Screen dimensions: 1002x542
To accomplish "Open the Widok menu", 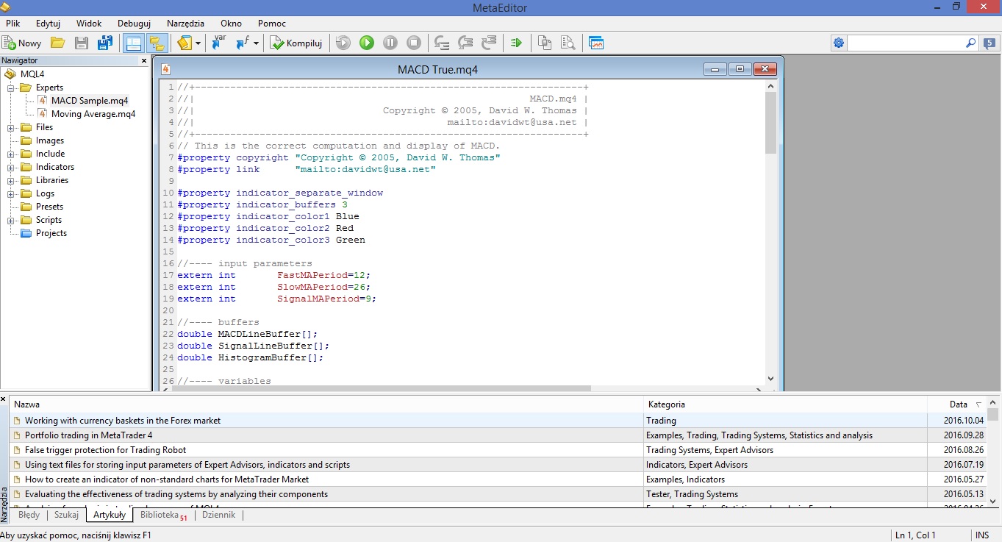I will [x=89, y=24].
